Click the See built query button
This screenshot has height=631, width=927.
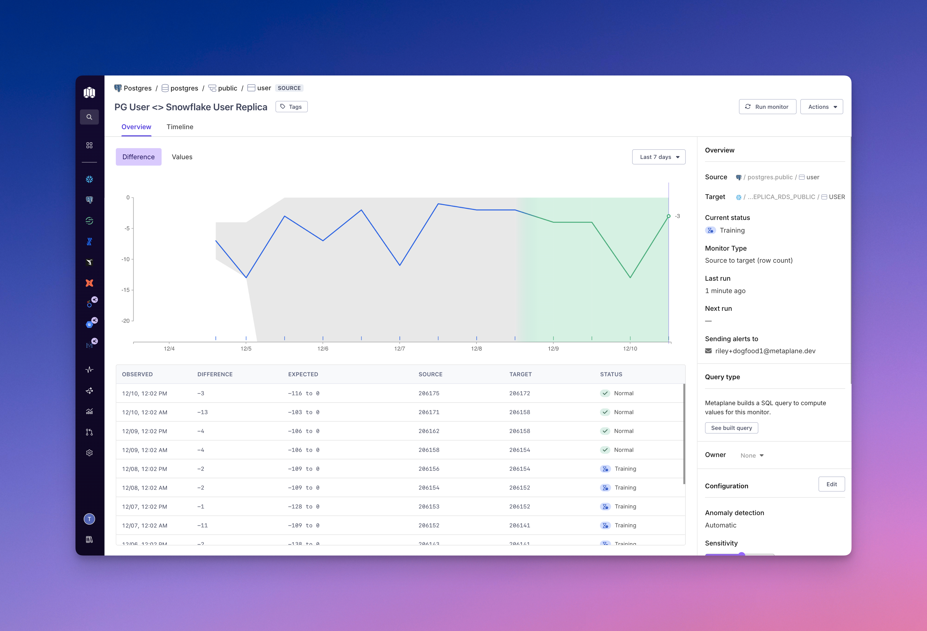[732, 428]
